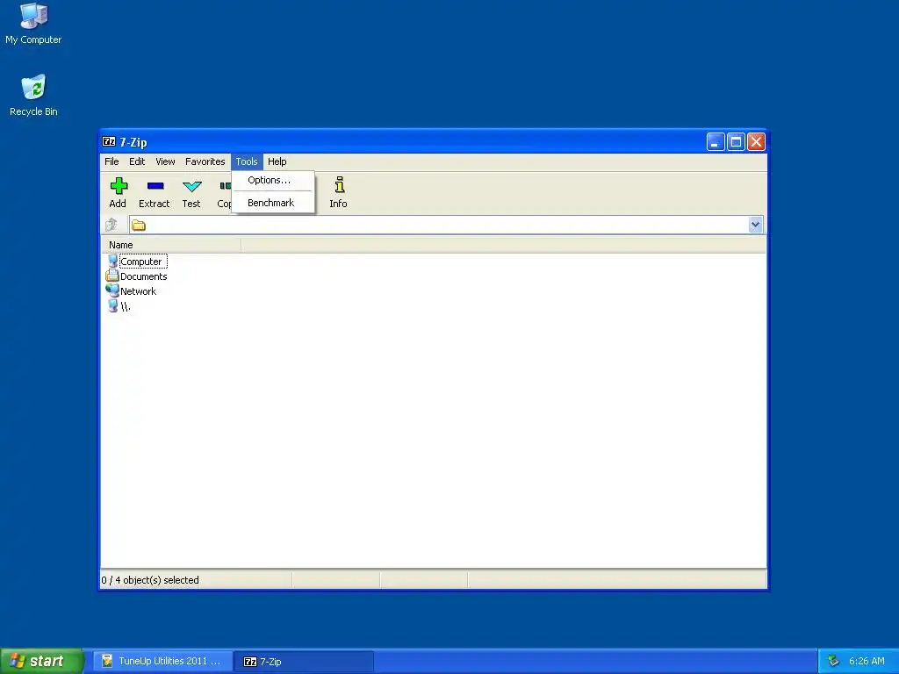The width and height of the screenshot is (899, 674).
Task: Click the "0 / 4 object(s) selected" status text
Action: point(150,580)
